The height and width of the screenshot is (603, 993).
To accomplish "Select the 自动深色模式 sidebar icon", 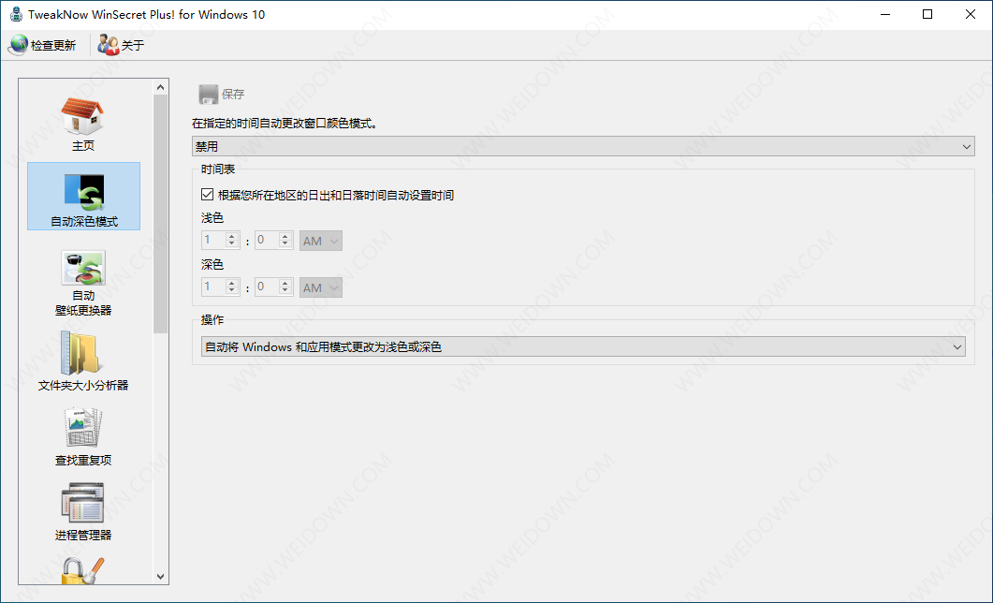I will [x=83, y=196].
